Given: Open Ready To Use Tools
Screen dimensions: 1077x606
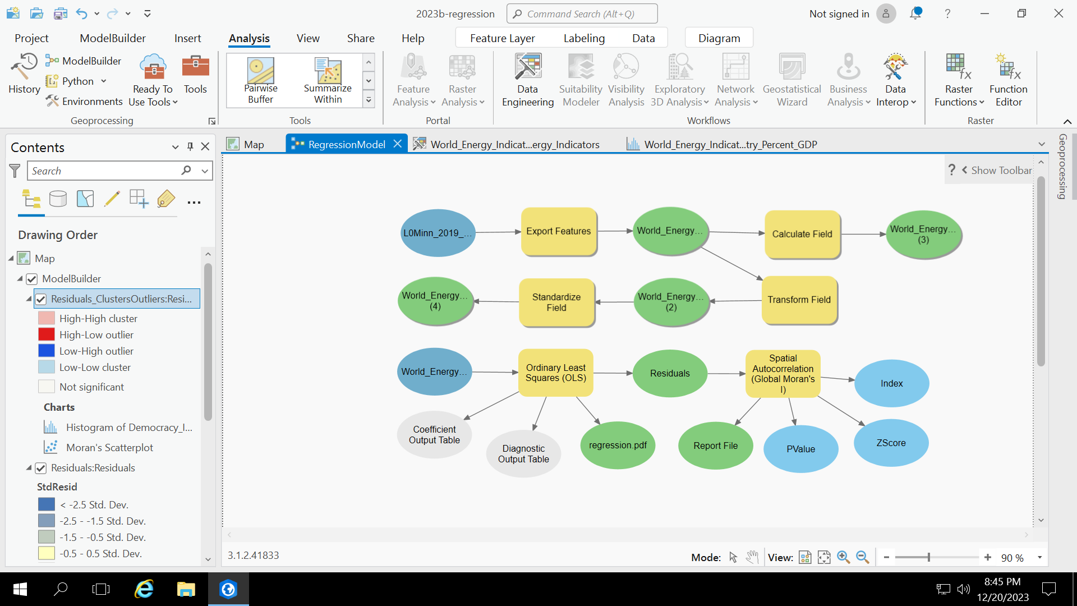Looking at the screenshot, I should (152, 80).
